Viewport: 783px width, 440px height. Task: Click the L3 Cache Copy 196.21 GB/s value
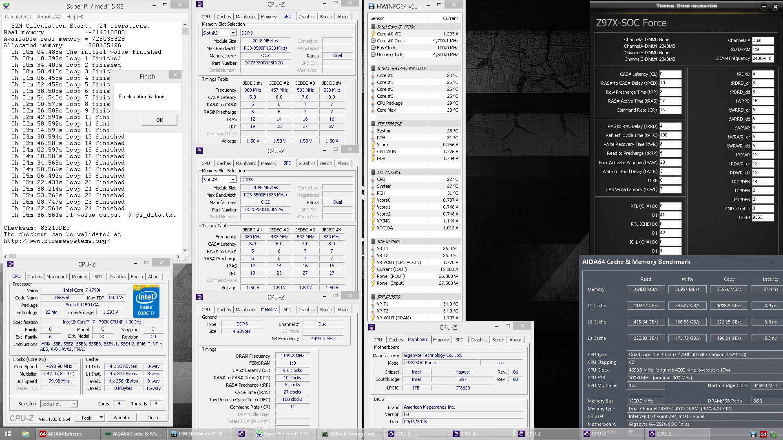click(x=729, y=338)
